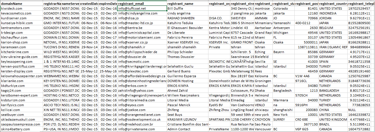Click cell kersten-display.com
Screen dimensions: 375x132
22,71
